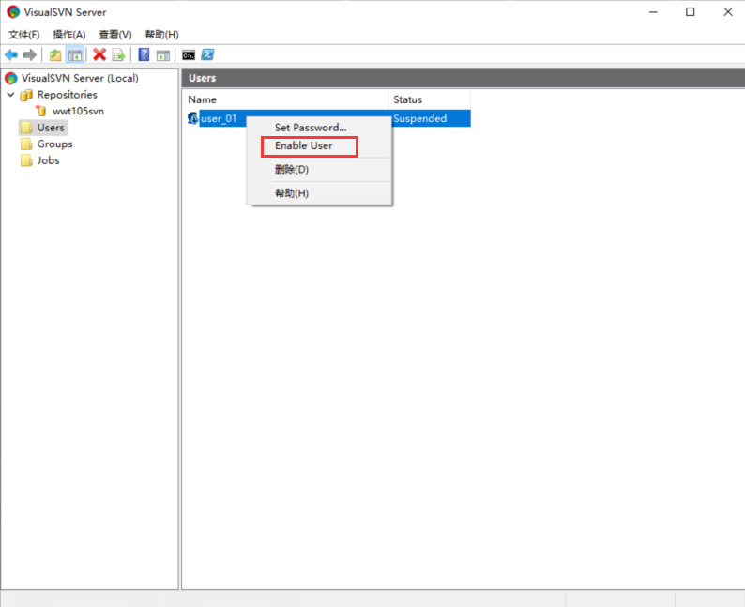The image size is (745, 607).
Task: Click the red X Delete toolbar icon
Action: click(99, 54)
